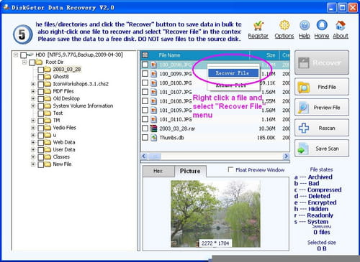The width and height of the screenshot is (360, 262).
Task: Collapse the Root Dir tree node
Action: pos(24,62)
